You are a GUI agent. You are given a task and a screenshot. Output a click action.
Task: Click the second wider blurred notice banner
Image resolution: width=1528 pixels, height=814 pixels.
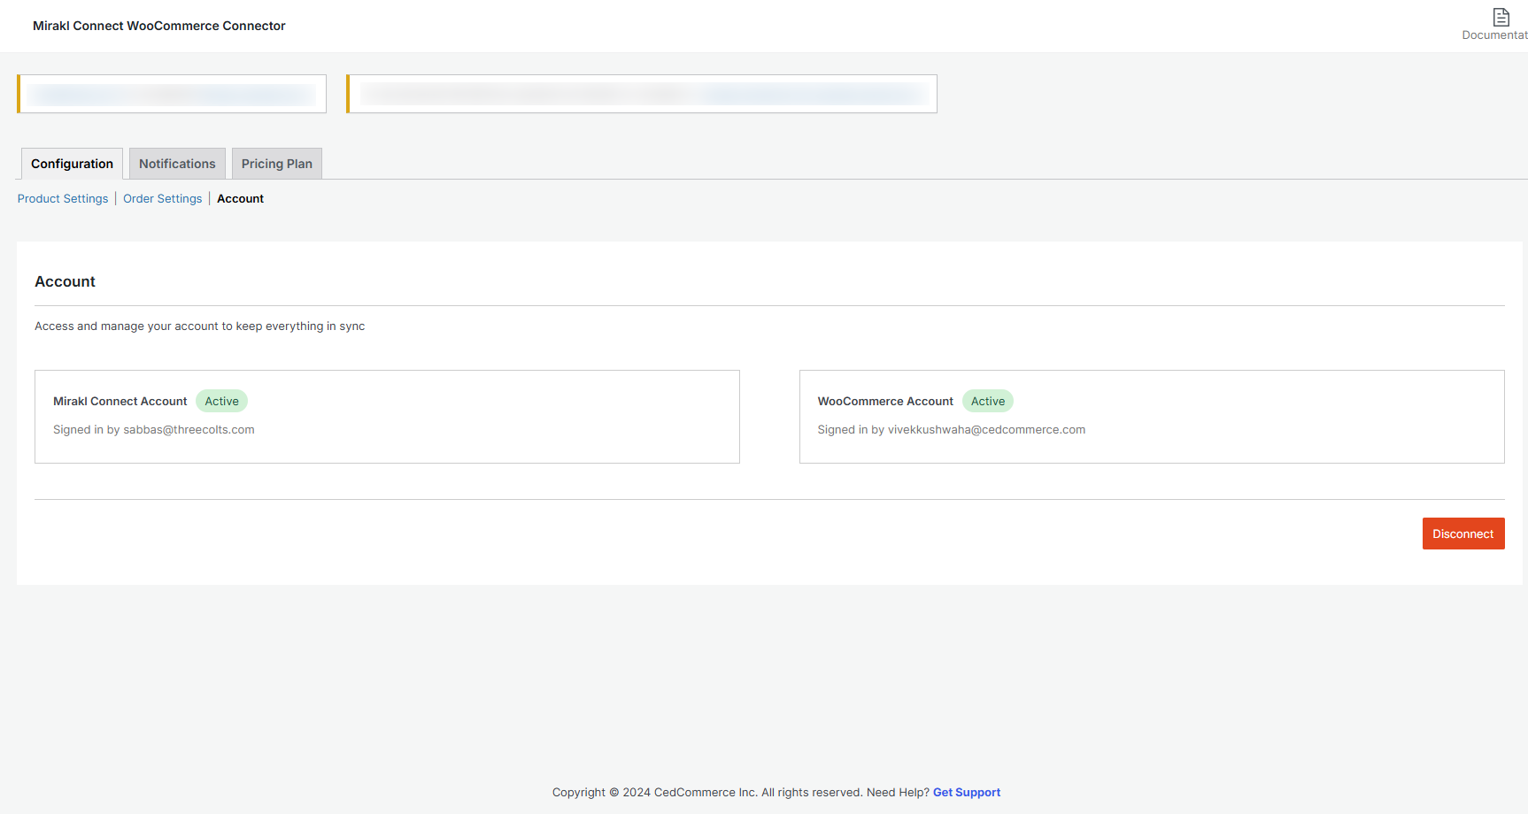(642, 94)
